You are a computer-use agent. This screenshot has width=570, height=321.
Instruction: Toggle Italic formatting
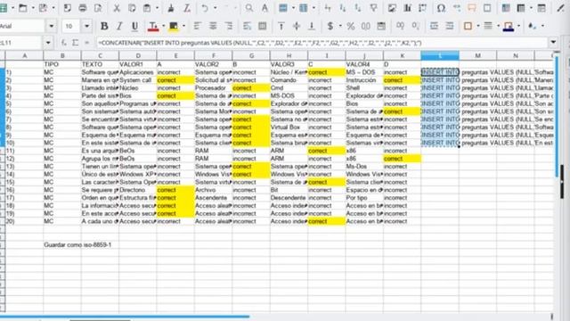[119, 26]
